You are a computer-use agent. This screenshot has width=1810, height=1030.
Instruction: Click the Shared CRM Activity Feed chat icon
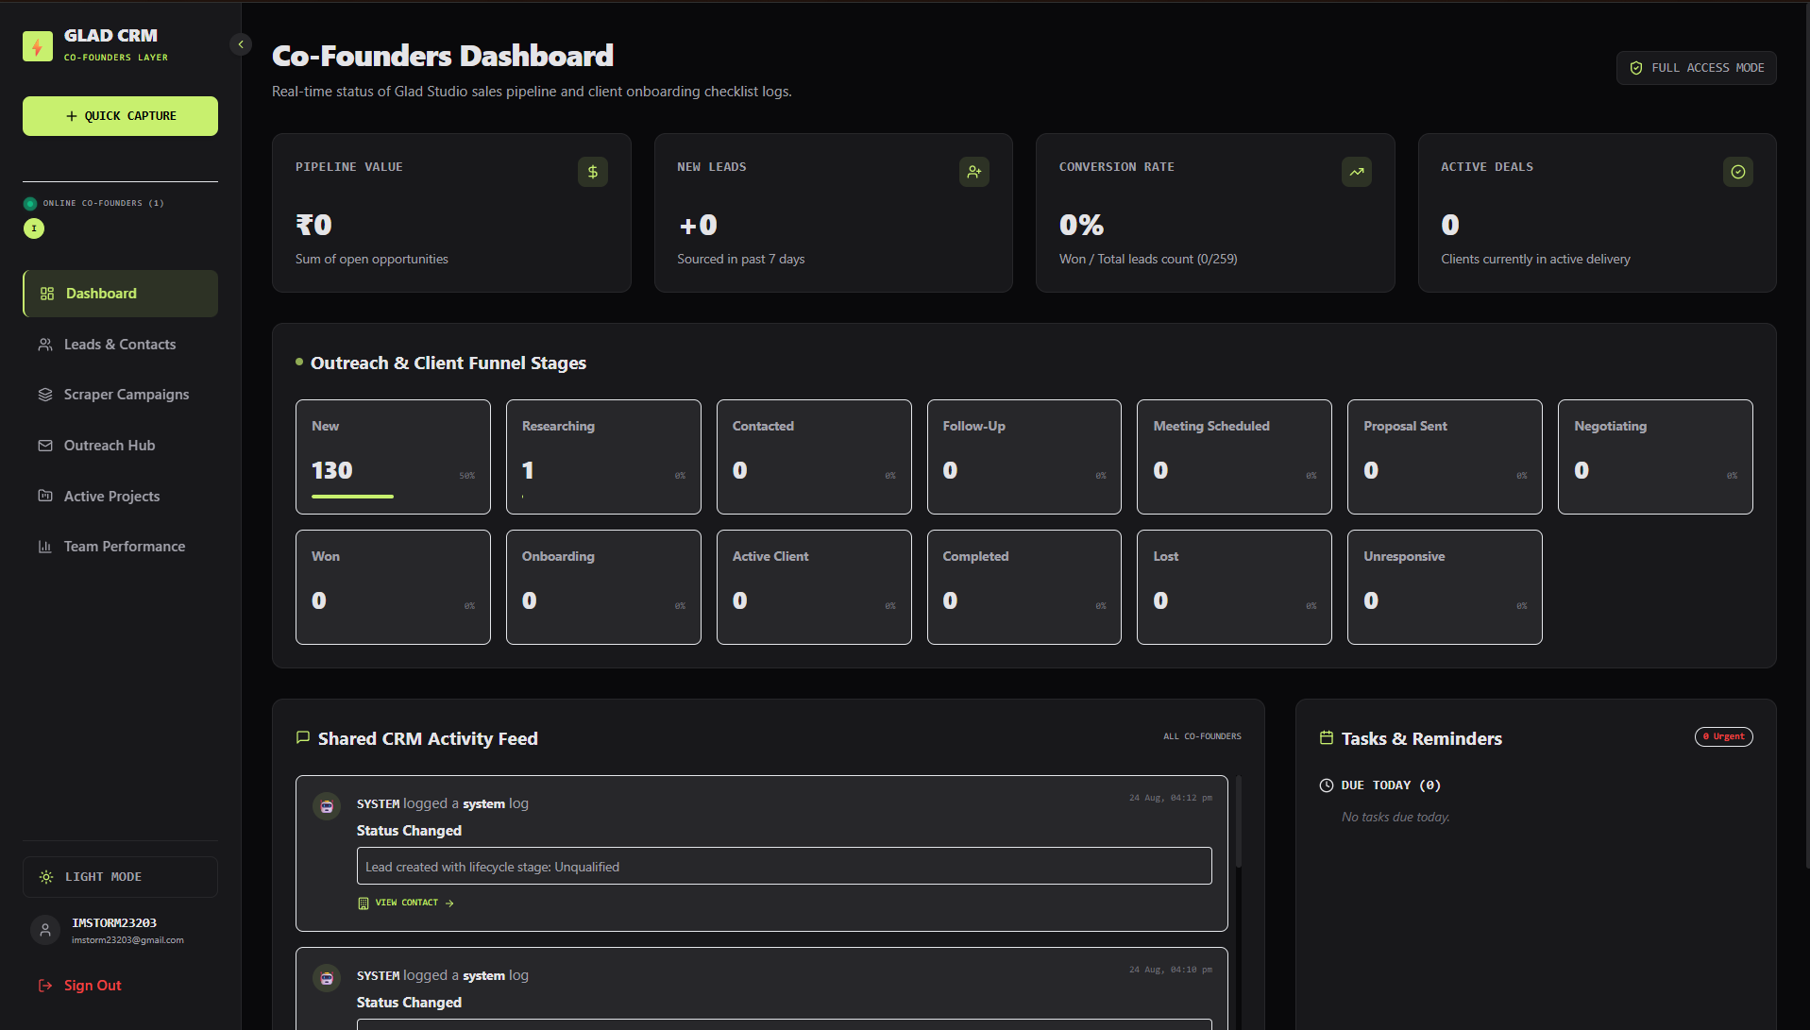click(303, 737)
